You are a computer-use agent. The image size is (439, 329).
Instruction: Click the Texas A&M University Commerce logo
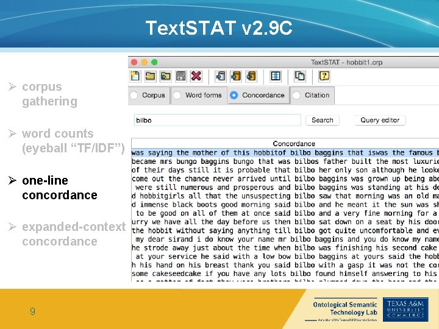coord(405,309)
